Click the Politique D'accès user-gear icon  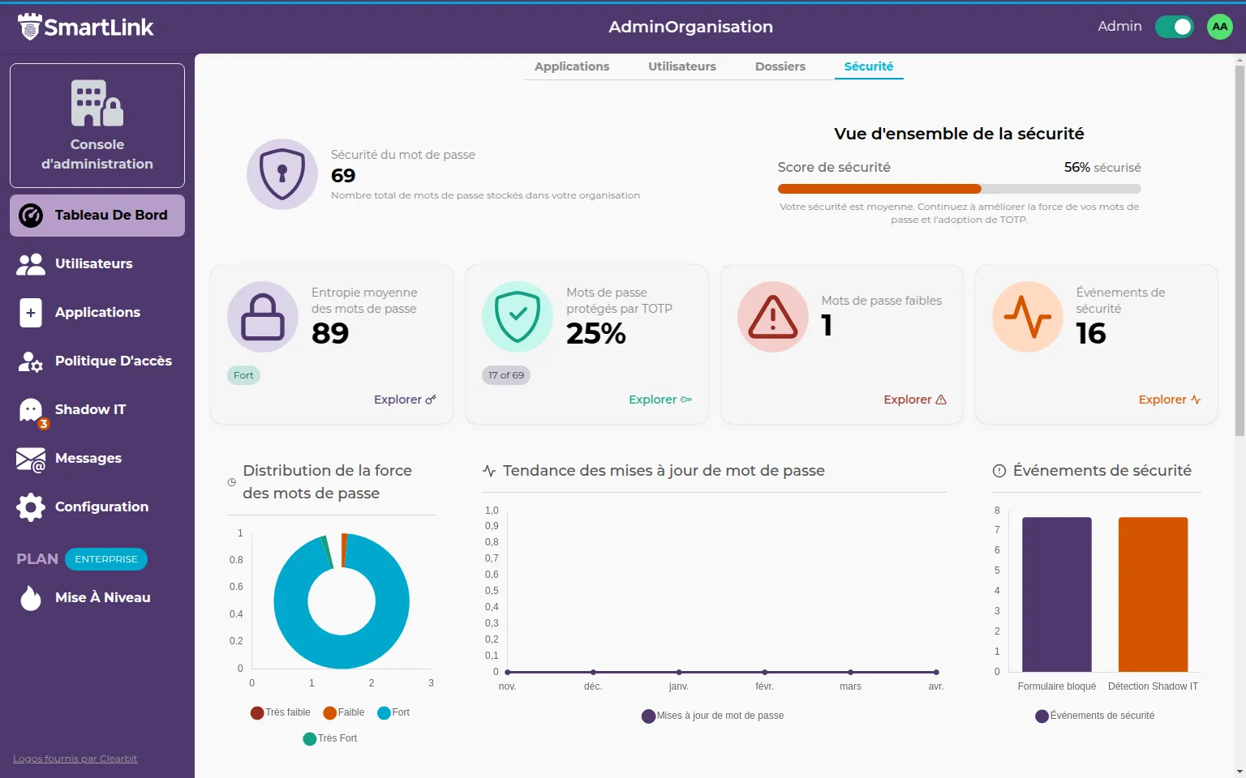(x=31, y=361)
